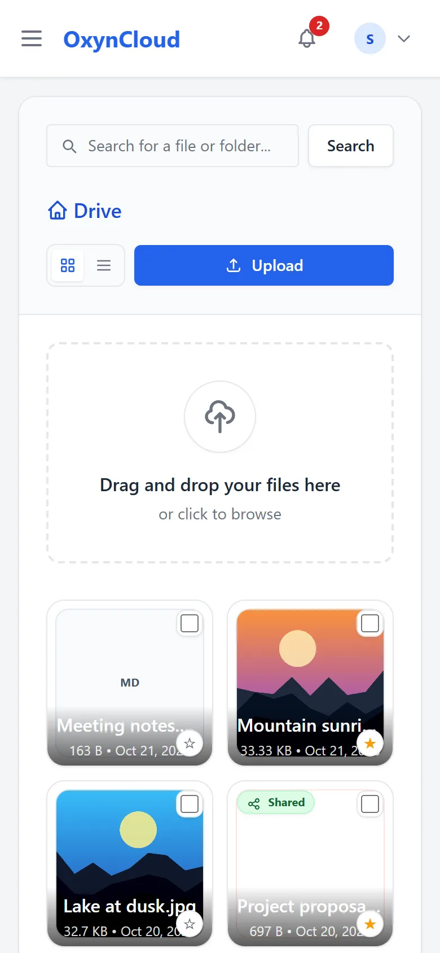Click the 'Drag and drop your files here' text
This screenshot has height=953, width=440.
(x=220, y=485)
